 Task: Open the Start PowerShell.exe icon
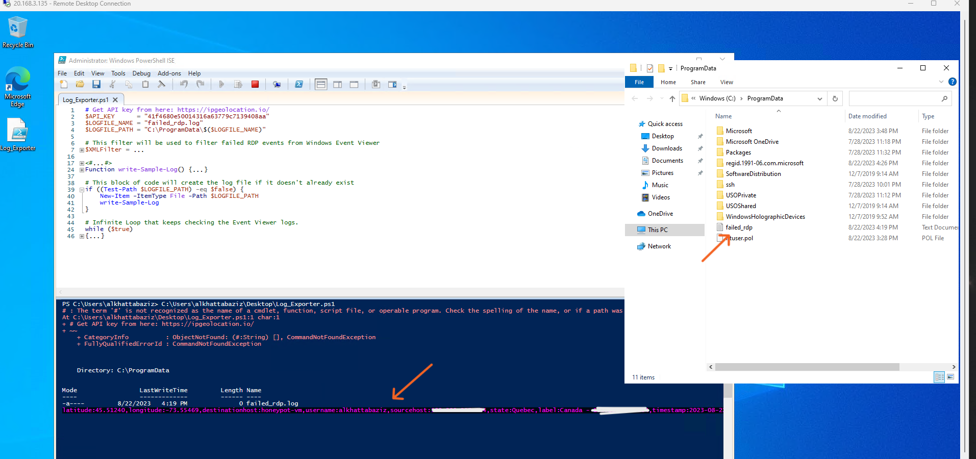[x=299, y=84]
